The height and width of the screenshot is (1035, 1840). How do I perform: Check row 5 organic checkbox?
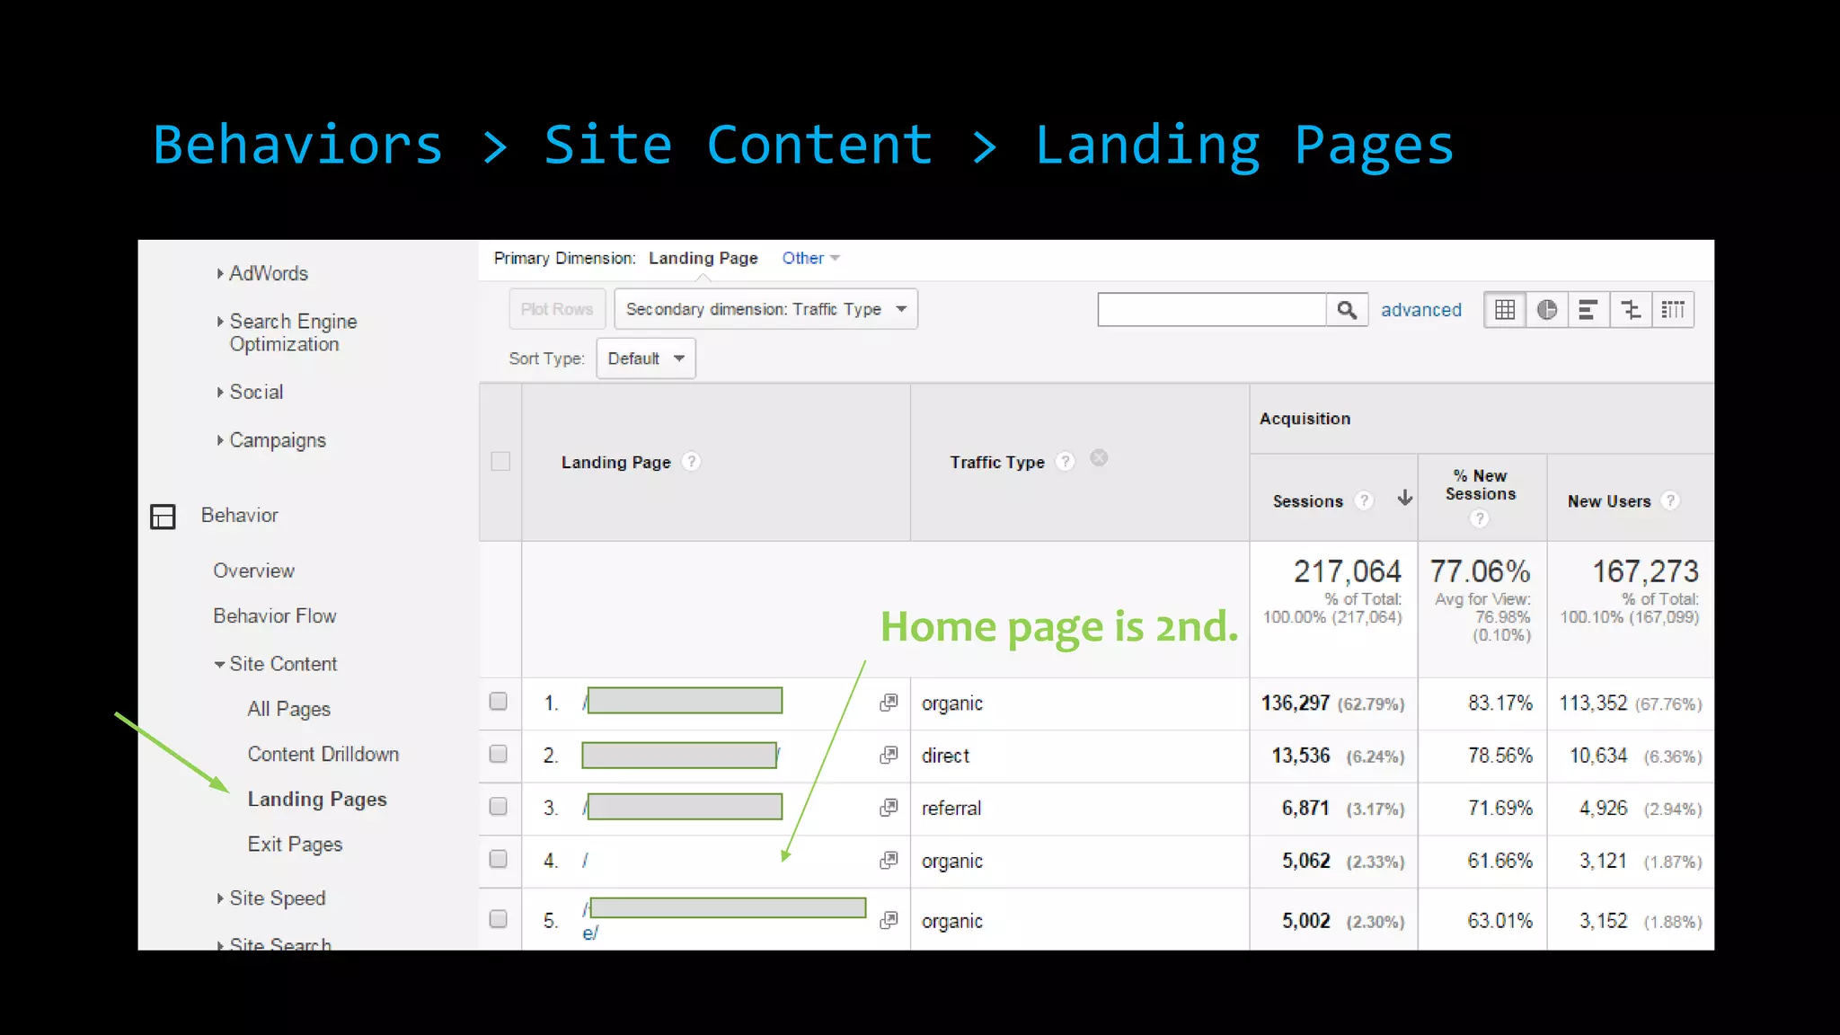pos(499,918)
